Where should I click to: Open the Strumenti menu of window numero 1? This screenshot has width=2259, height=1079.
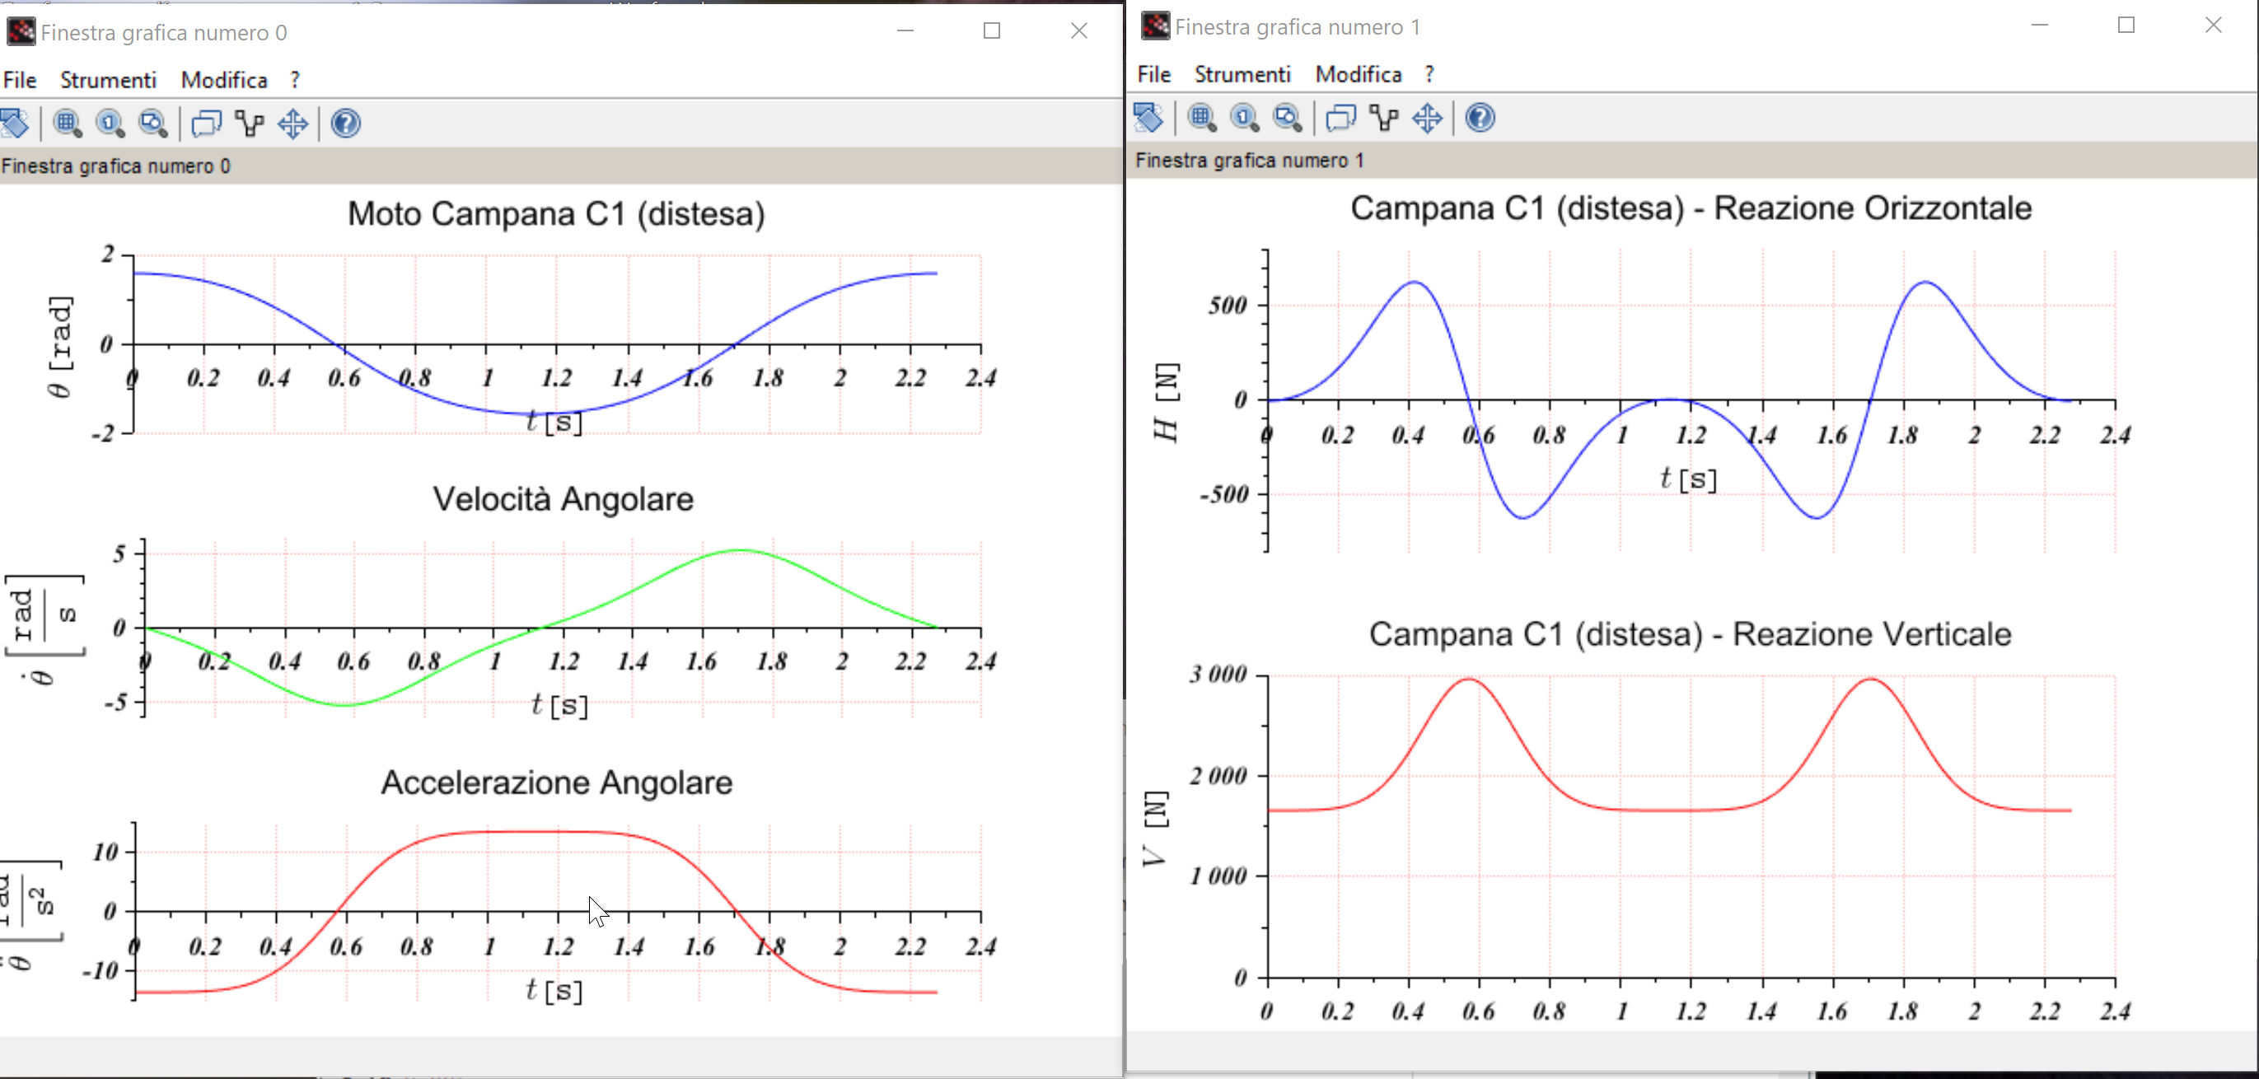1242,74
